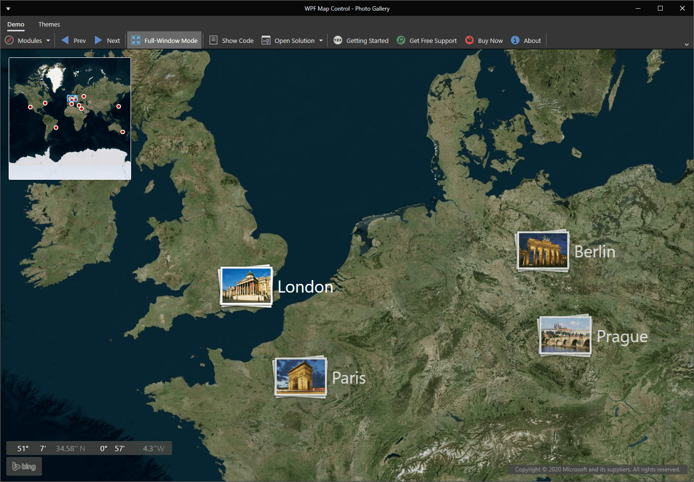Click the Prague photo thumbnail

pyautogui.click(x=565, y=335)
